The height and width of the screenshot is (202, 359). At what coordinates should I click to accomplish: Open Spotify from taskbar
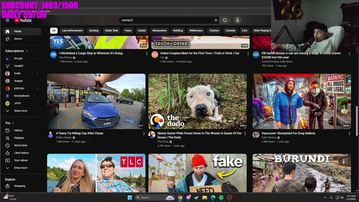[x=221, y=198]
